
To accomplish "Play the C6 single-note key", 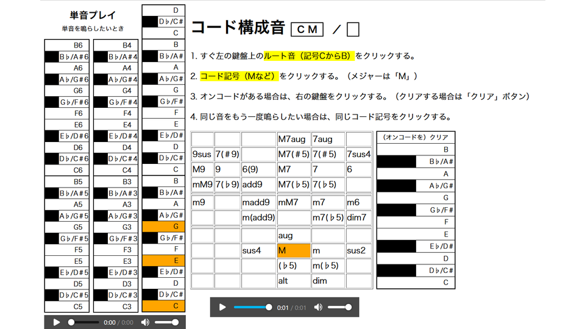I will [x=67, y=170].
